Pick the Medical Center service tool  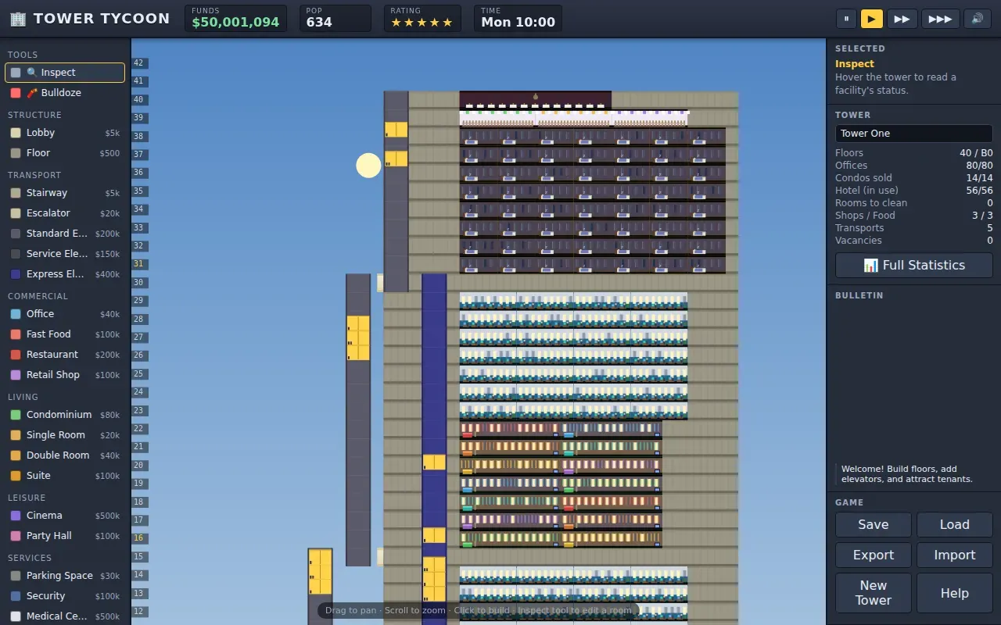pos(65,616)
